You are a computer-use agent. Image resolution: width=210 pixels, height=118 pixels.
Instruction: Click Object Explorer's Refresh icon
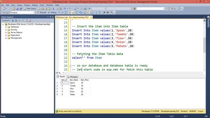pos(26,20)
